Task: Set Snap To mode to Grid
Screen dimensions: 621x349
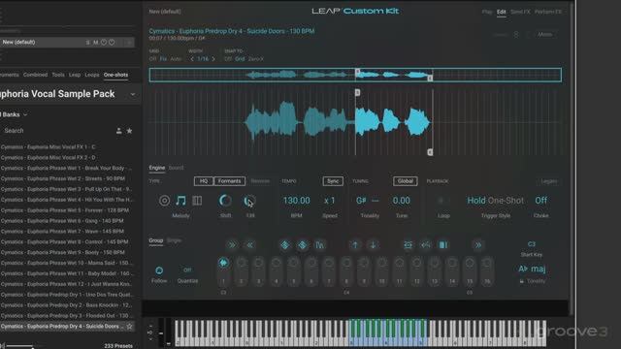Action: click(240, 59)
